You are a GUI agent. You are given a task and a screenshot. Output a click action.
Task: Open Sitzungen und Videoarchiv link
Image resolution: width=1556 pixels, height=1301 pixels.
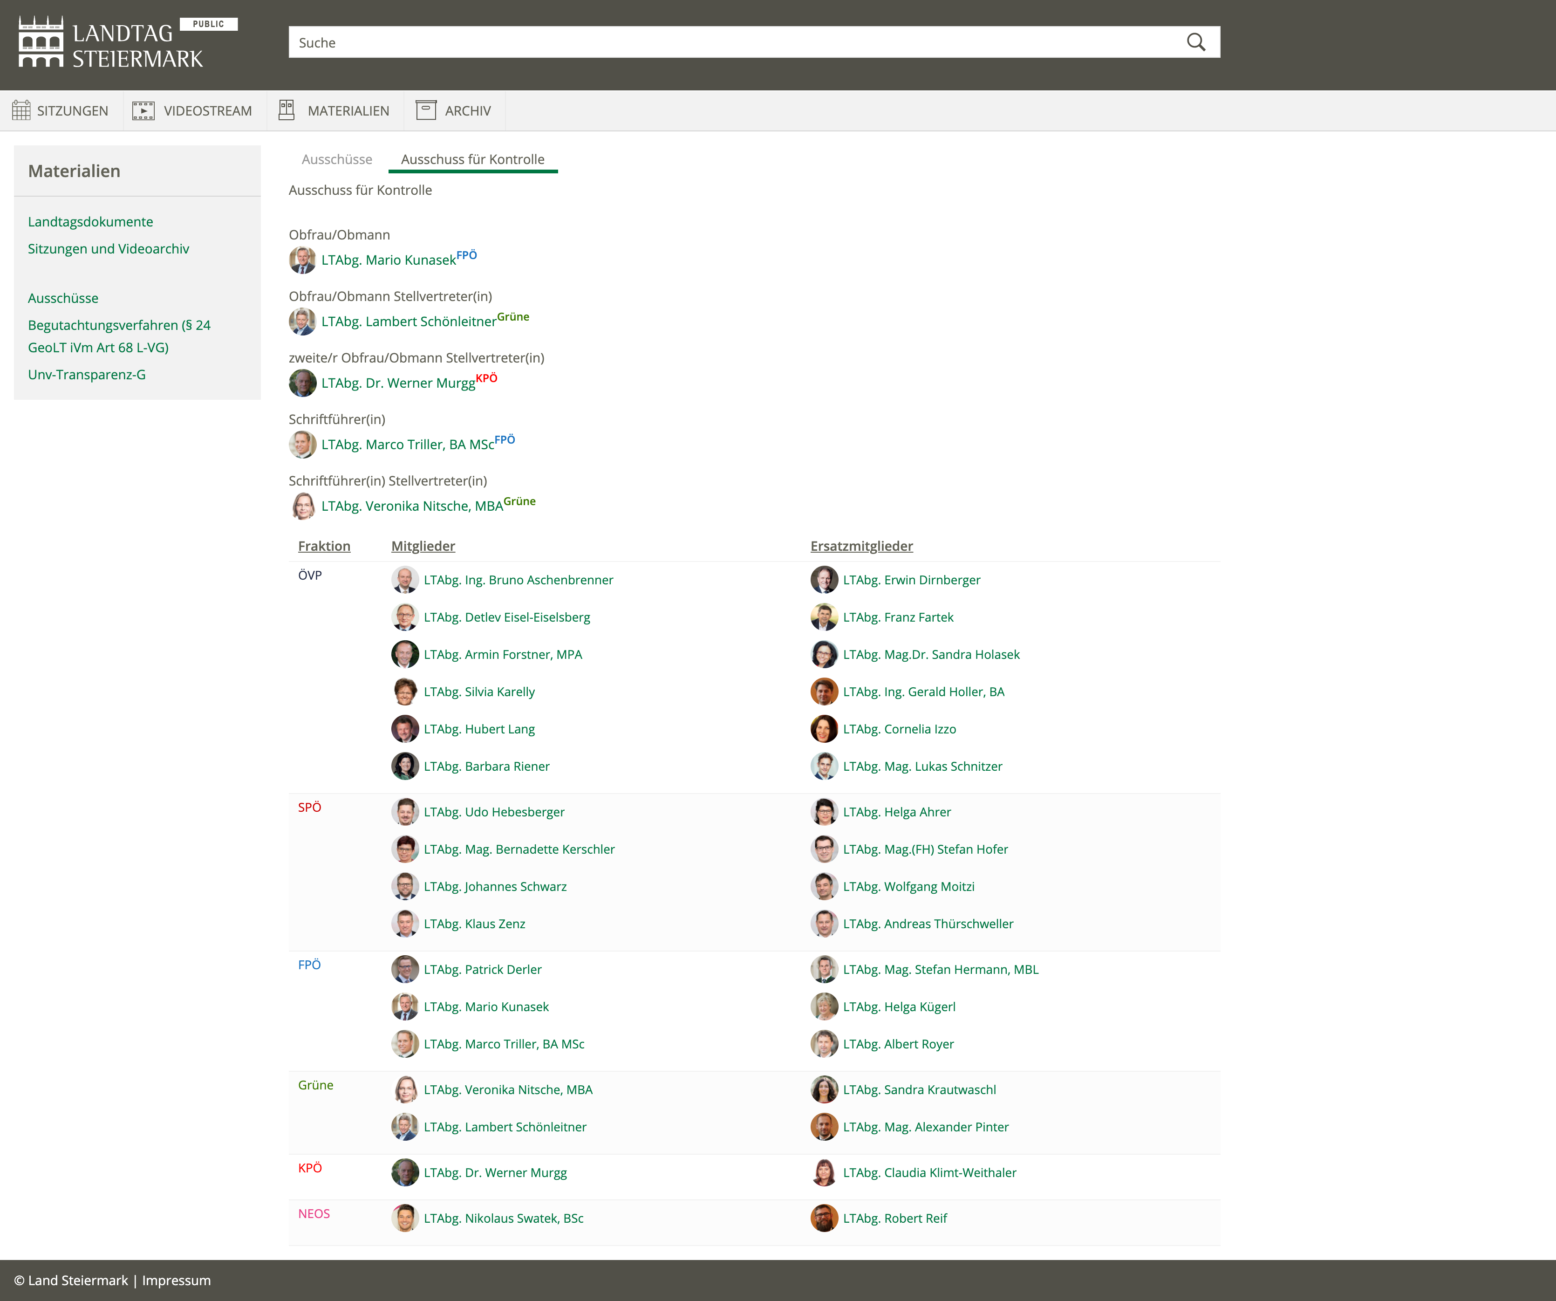pos(108,248)
